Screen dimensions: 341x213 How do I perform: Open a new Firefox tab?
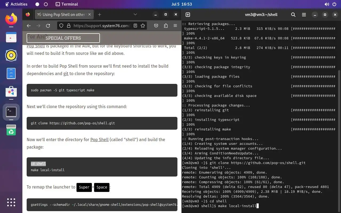point(99,14)
